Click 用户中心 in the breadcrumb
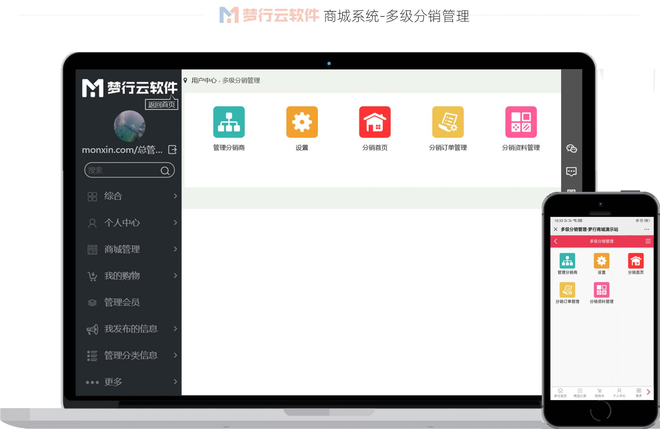The height and width of the screenshot is (429, 660). pyautogui.click(x=204, y=80)
